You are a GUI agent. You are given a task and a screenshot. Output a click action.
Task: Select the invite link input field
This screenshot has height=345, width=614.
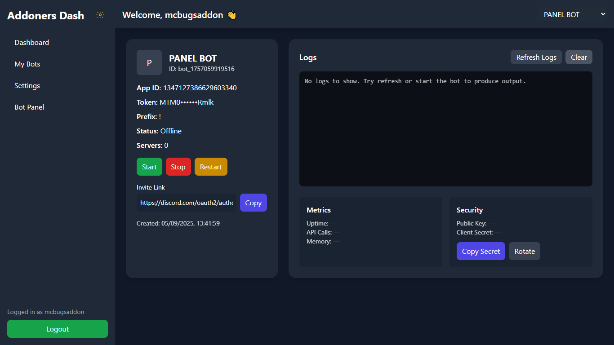tap(186, 203)
